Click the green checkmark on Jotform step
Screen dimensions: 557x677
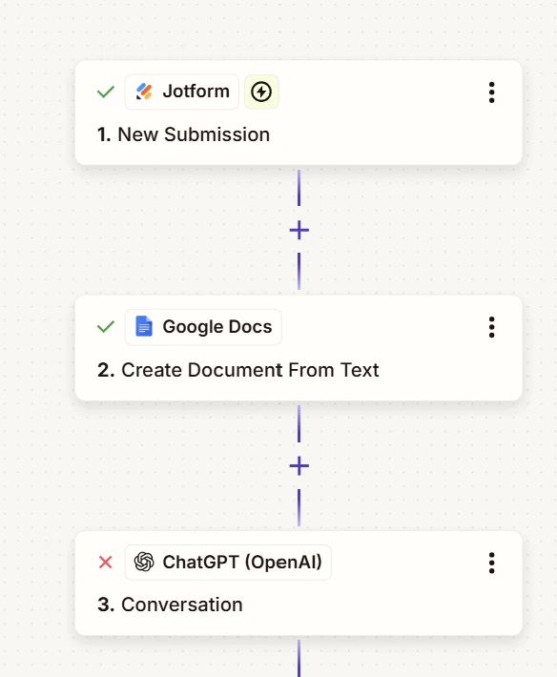coord(106,92)
